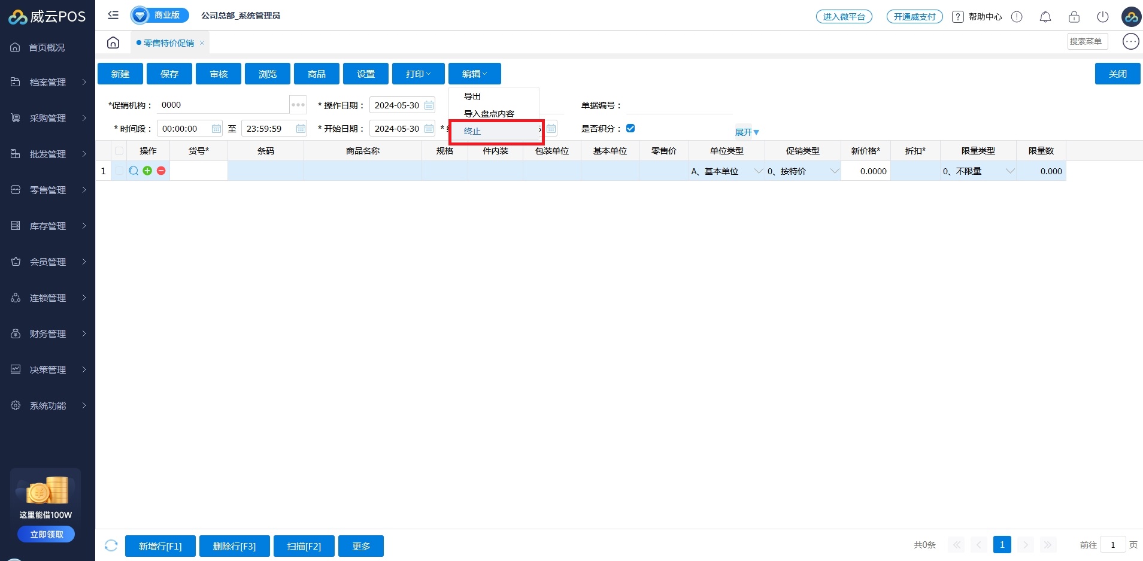Screen dimensions: 1143x561
Task: Click the lock screen icon
Action: coord(1074,17)
